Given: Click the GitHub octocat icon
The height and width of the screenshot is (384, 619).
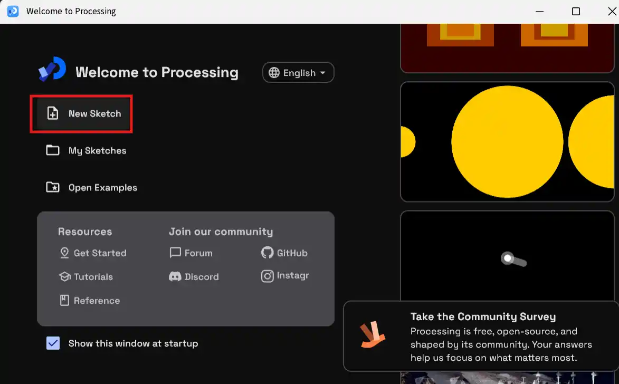Looking at the screenshot, I should [x=267, y=253].
